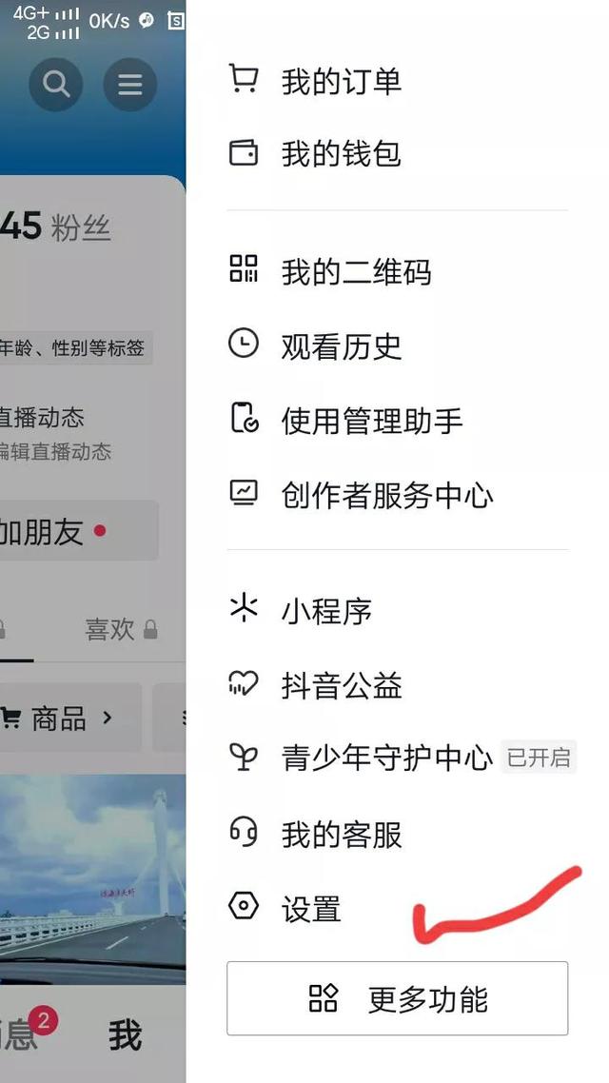Tap the phone icon for 使用管理助手

[244, 417]
